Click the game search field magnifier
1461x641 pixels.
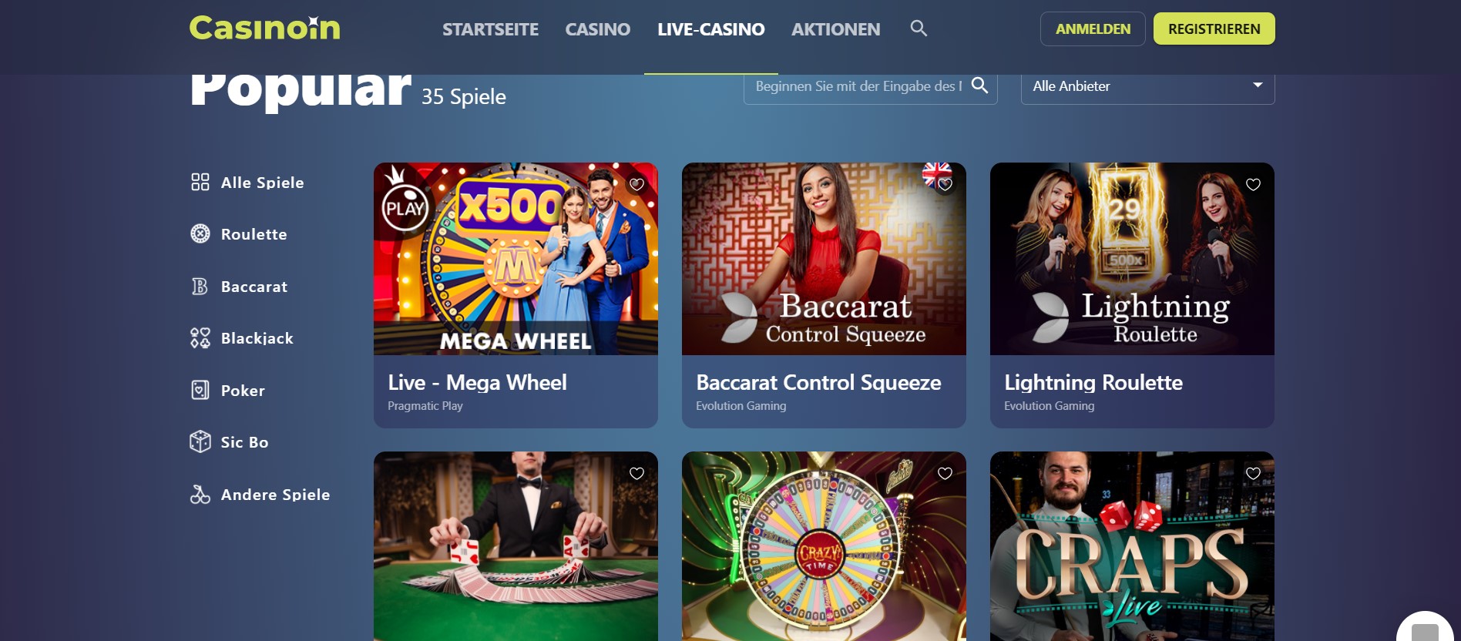click(979, 86)
